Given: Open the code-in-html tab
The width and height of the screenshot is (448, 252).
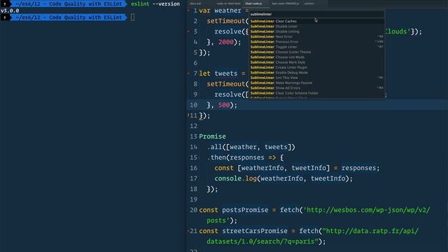Looking at the screenshot, I should point(228,3).
